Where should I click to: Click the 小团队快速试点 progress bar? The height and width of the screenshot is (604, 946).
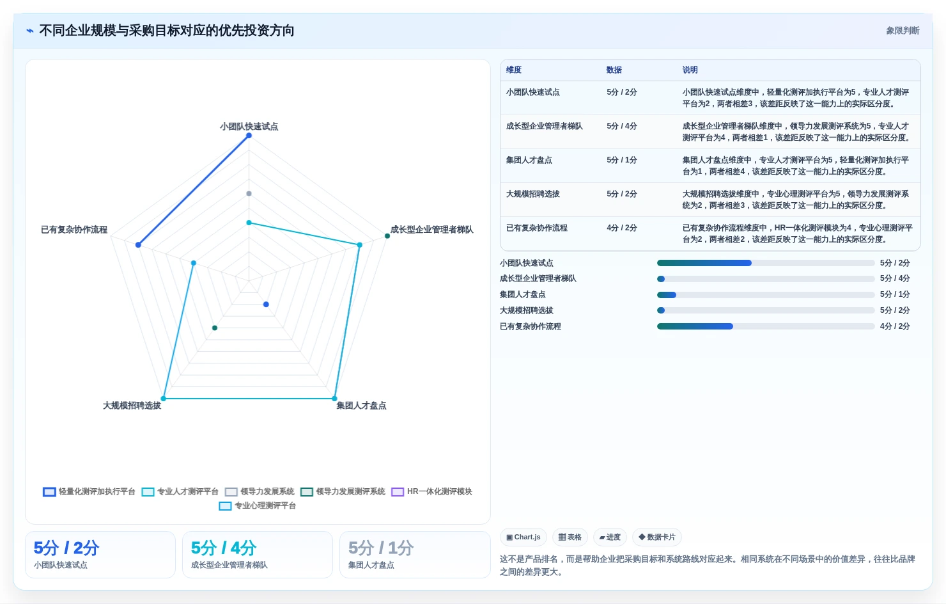766,263
